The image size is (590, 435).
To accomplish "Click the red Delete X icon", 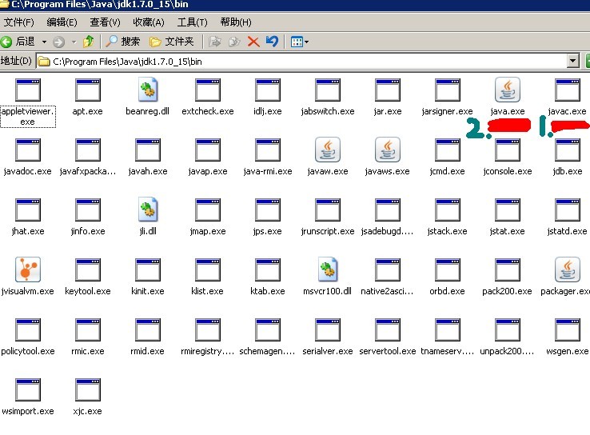I will tap(253, 42).
